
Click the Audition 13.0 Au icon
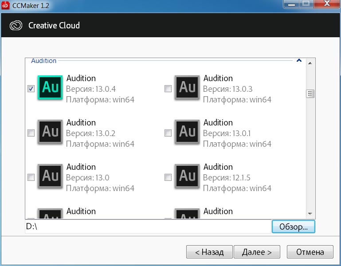point(50,176)
